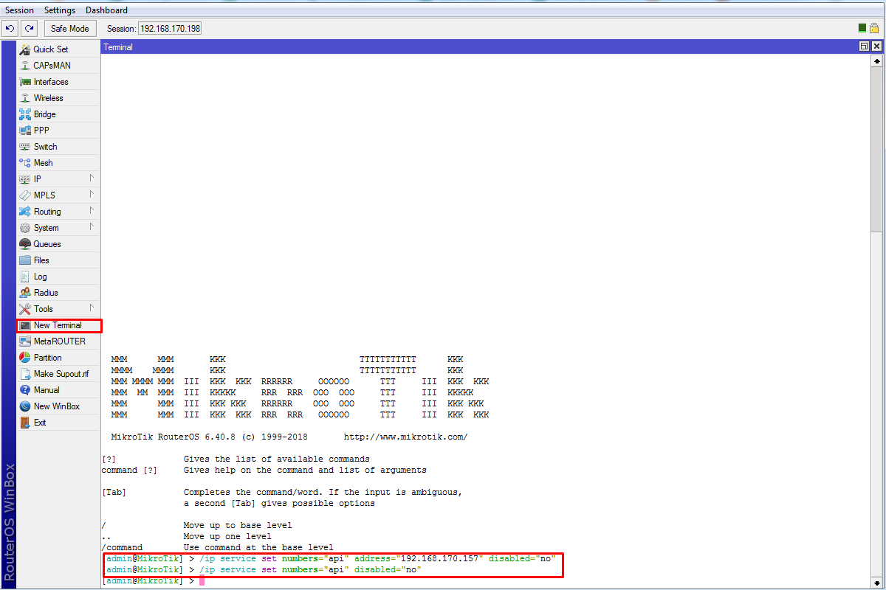Open Queues via its icon

pyautogui.click(x=25, y=244)
